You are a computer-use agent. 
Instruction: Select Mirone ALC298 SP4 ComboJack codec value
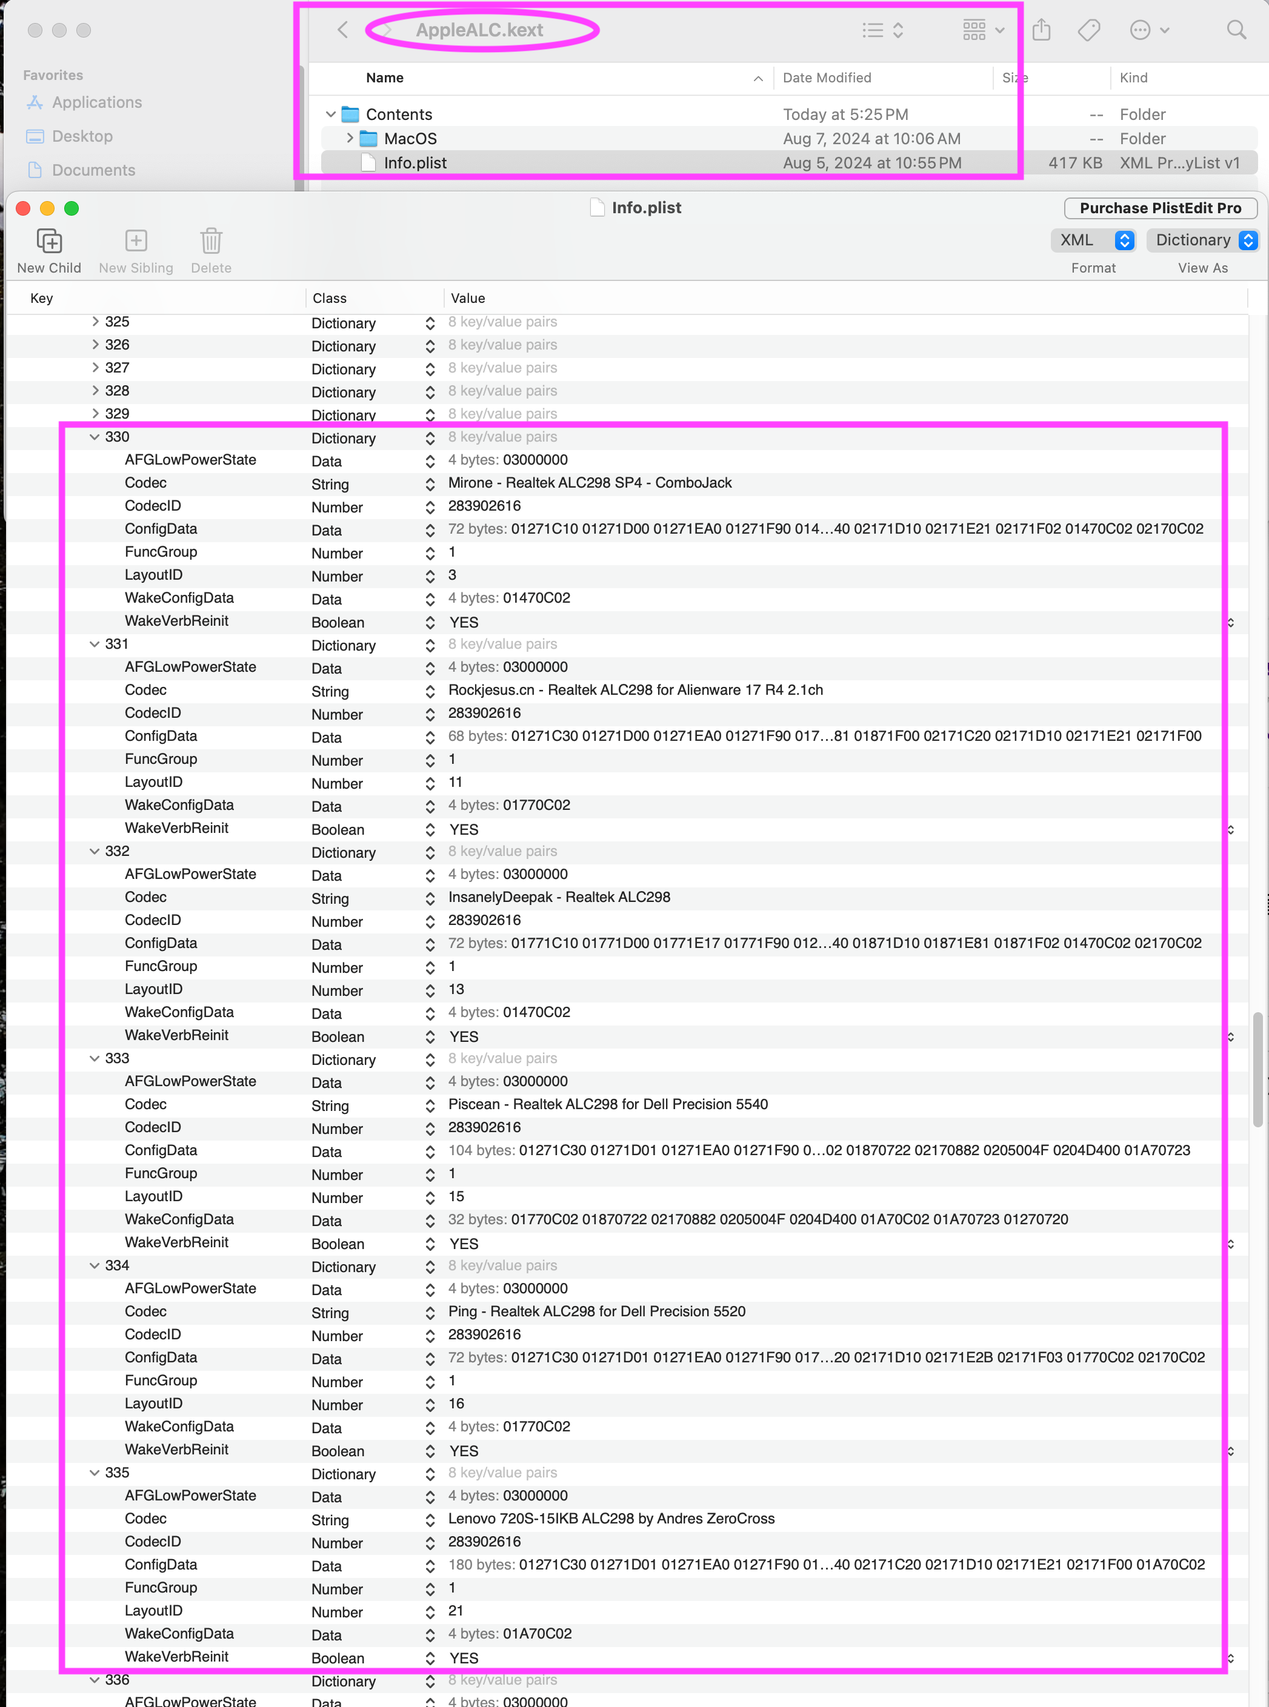(590, 483)
